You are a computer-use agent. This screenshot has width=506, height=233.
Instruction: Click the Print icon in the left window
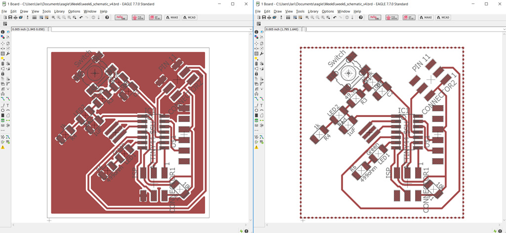click(x=15, y=17)
